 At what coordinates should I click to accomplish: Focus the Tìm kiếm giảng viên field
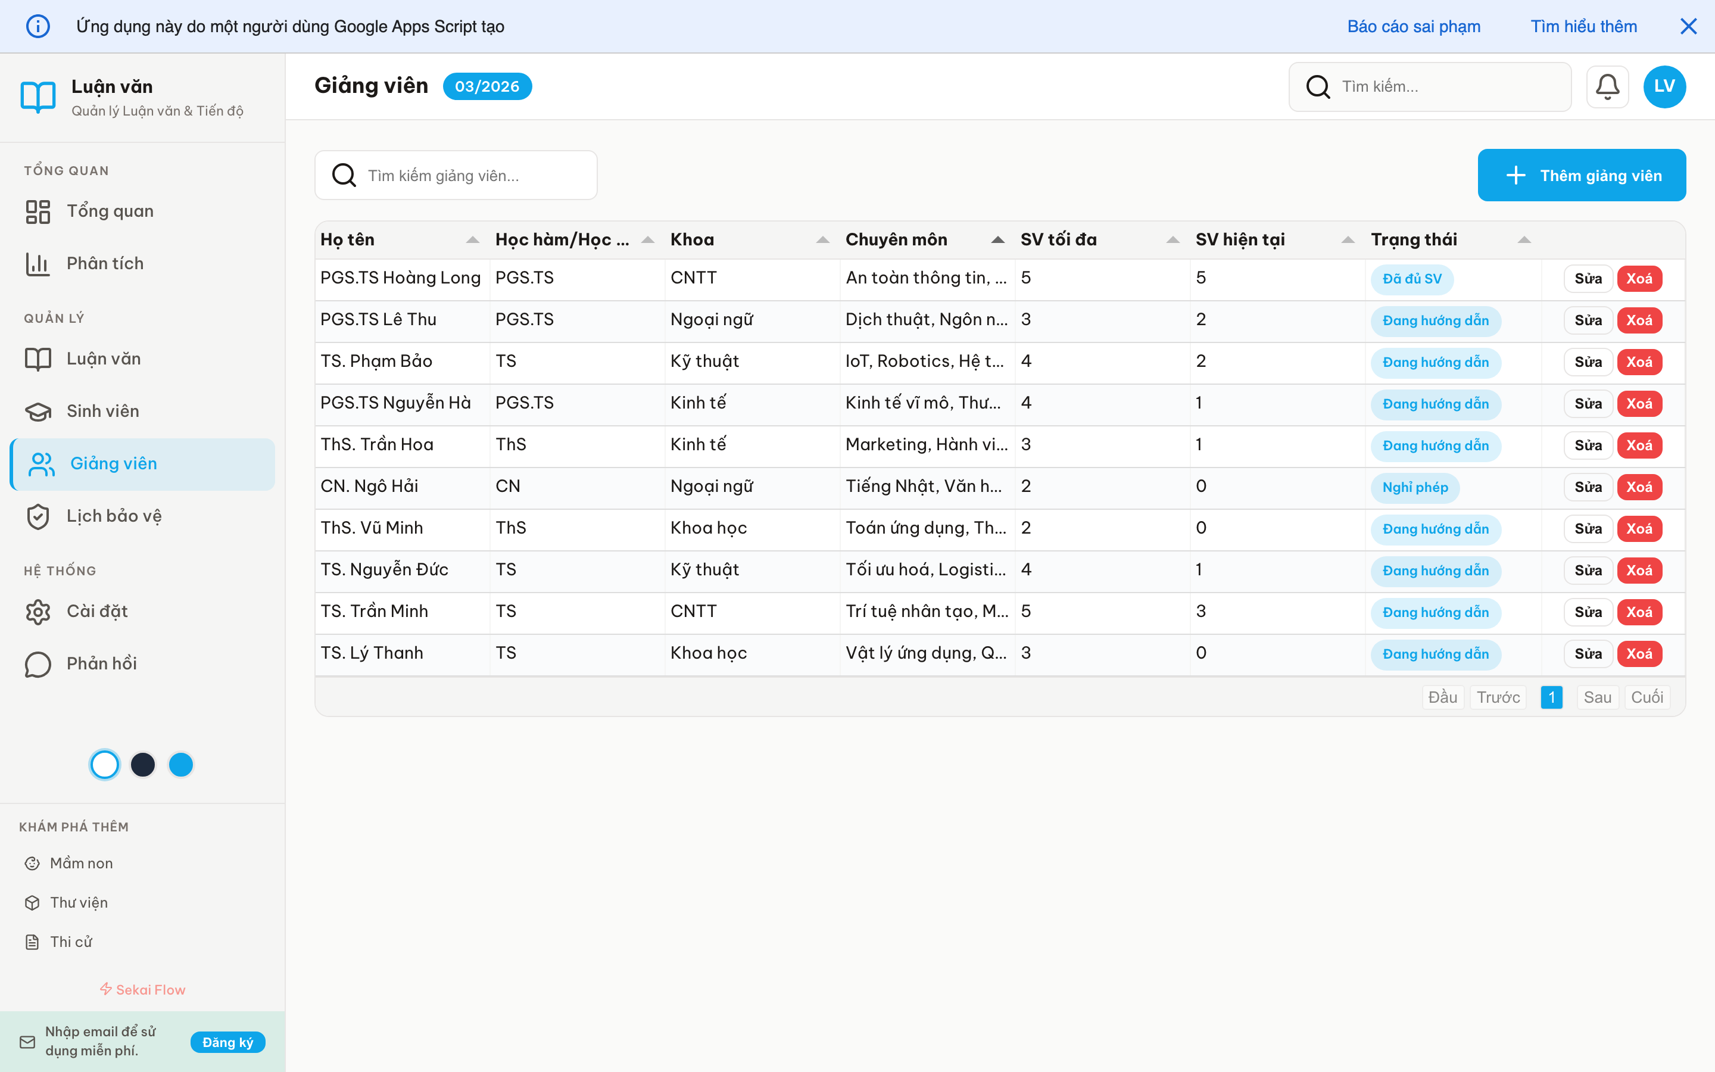[x=467, y=175]
